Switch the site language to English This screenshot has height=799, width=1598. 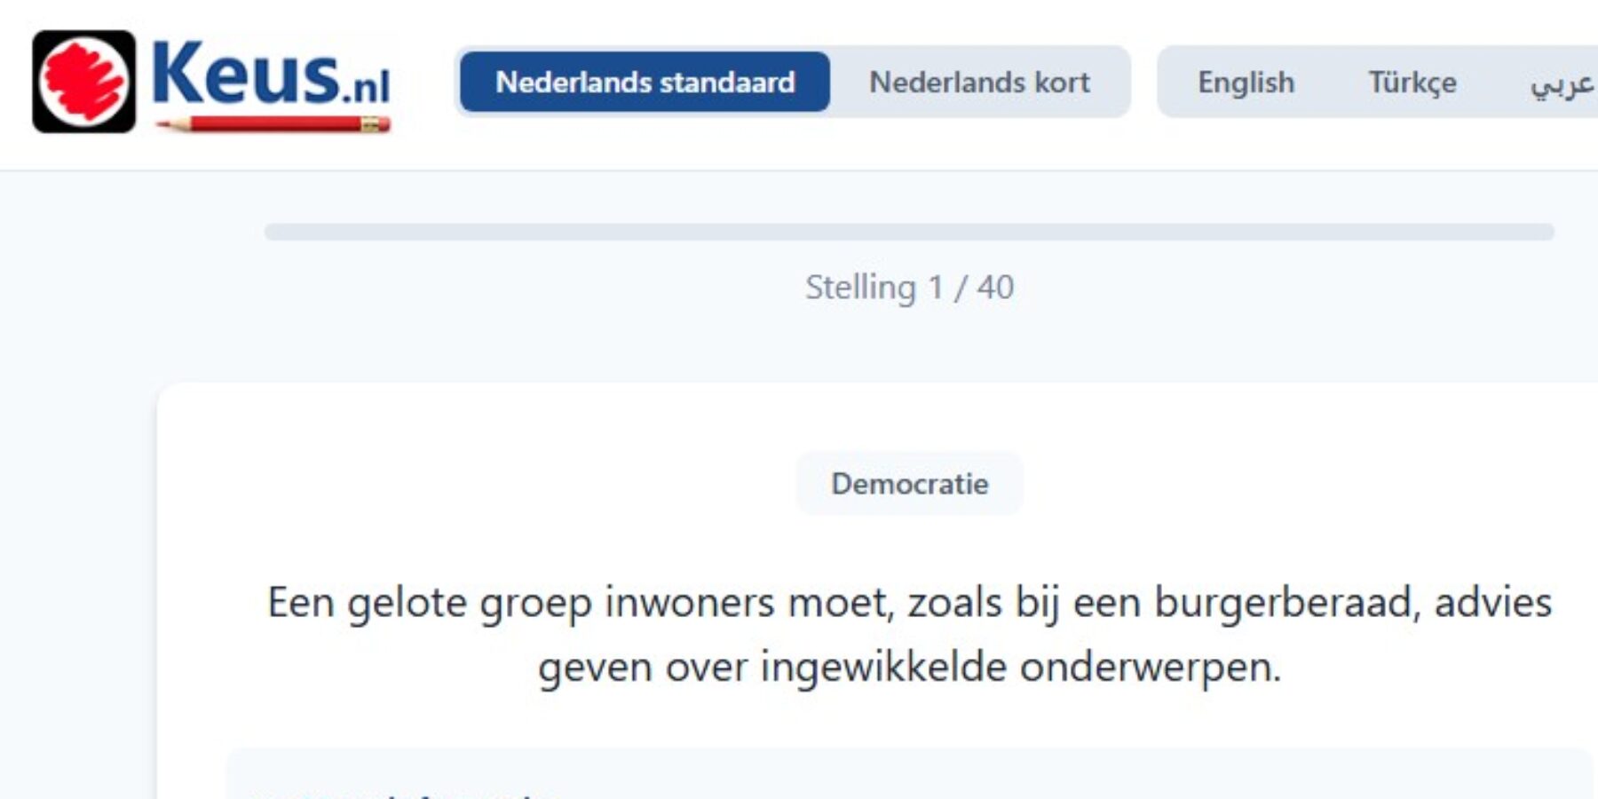1246,83
